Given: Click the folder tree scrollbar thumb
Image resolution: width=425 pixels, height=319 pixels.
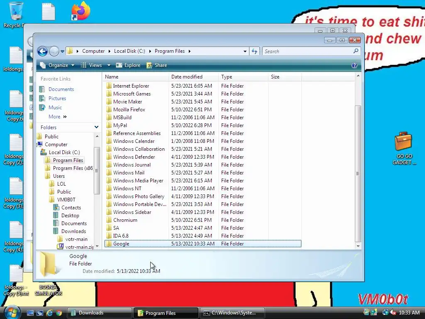Looking at the screenshot, I should [97, 170].
